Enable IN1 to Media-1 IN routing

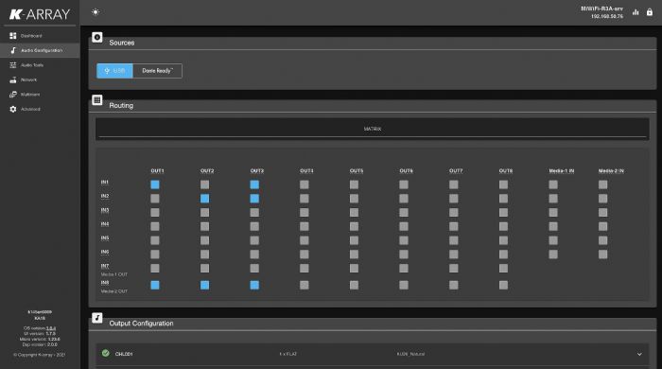click(553, 184)
